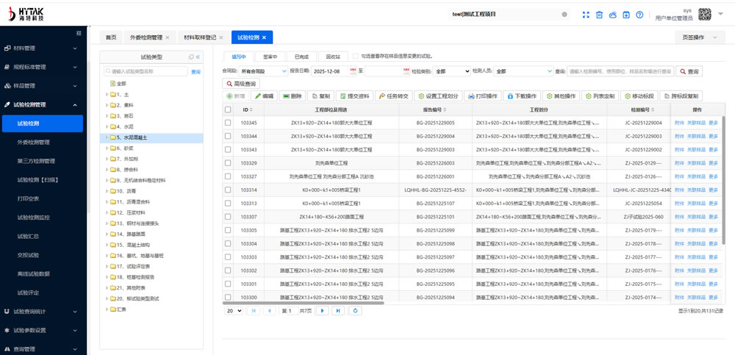Click the 编辑 pencil toolbar button

tap(264, 96)
